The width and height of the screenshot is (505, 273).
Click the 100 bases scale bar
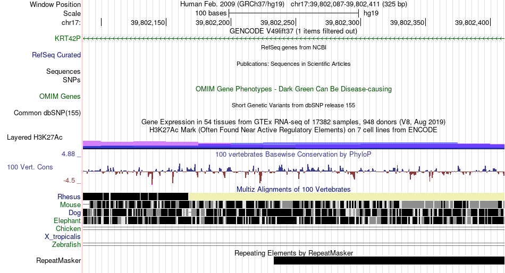[x=293, y=13]
